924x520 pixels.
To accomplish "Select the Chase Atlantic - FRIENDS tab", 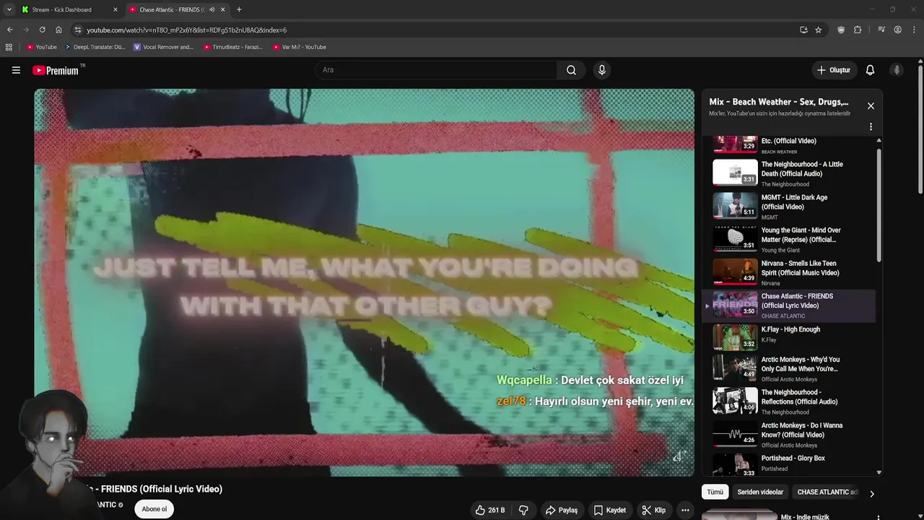I will [x=172, y=9].
